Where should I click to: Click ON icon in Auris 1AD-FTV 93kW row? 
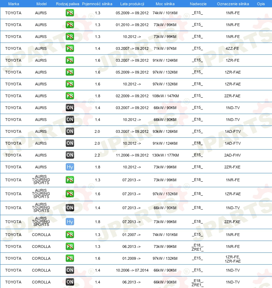pyautogui.click(x=70, y=131)
